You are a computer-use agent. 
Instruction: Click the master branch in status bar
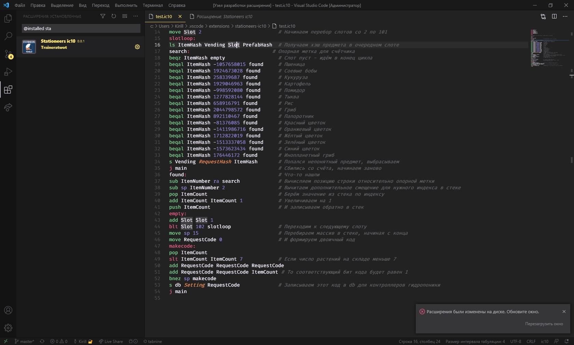click(x=24, y=341)
